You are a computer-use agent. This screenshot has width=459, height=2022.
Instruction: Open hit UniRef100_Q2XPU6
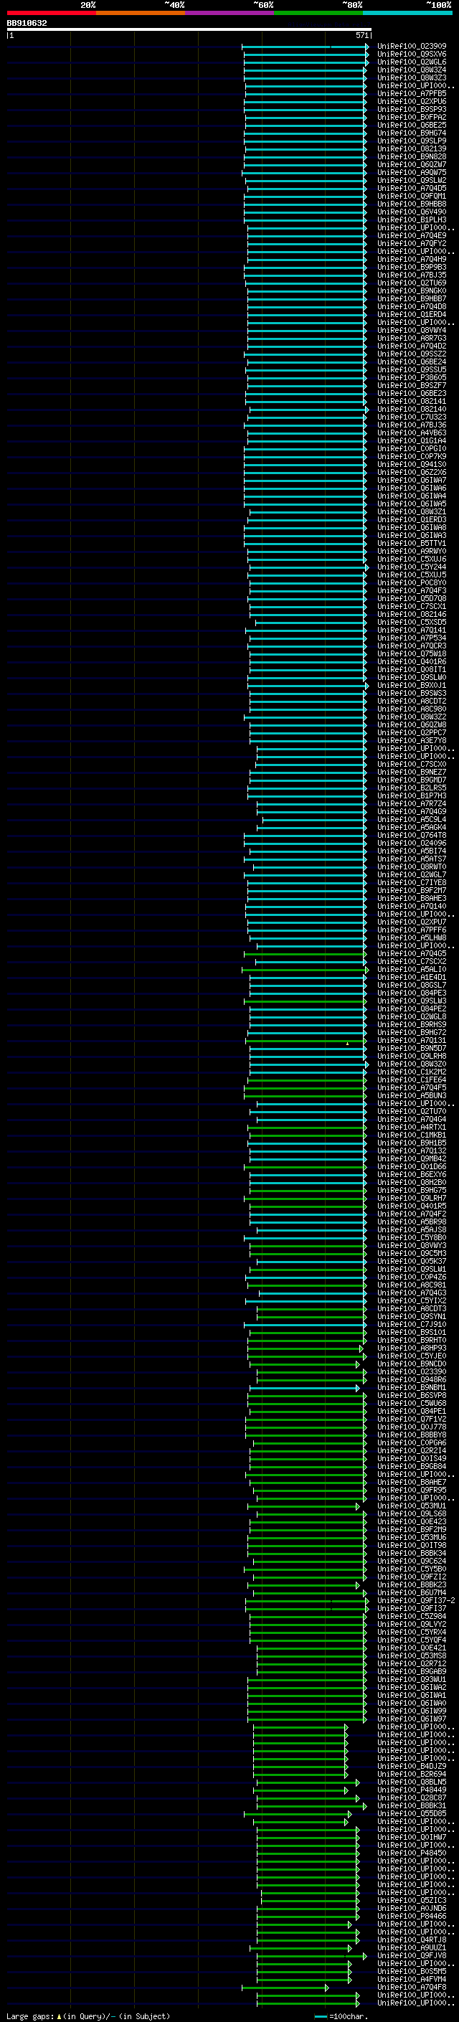(412, 101)
